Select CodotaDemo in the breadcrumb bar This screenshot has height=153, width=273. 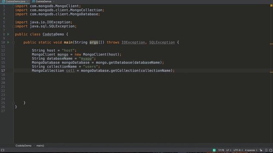pos(23,146)
